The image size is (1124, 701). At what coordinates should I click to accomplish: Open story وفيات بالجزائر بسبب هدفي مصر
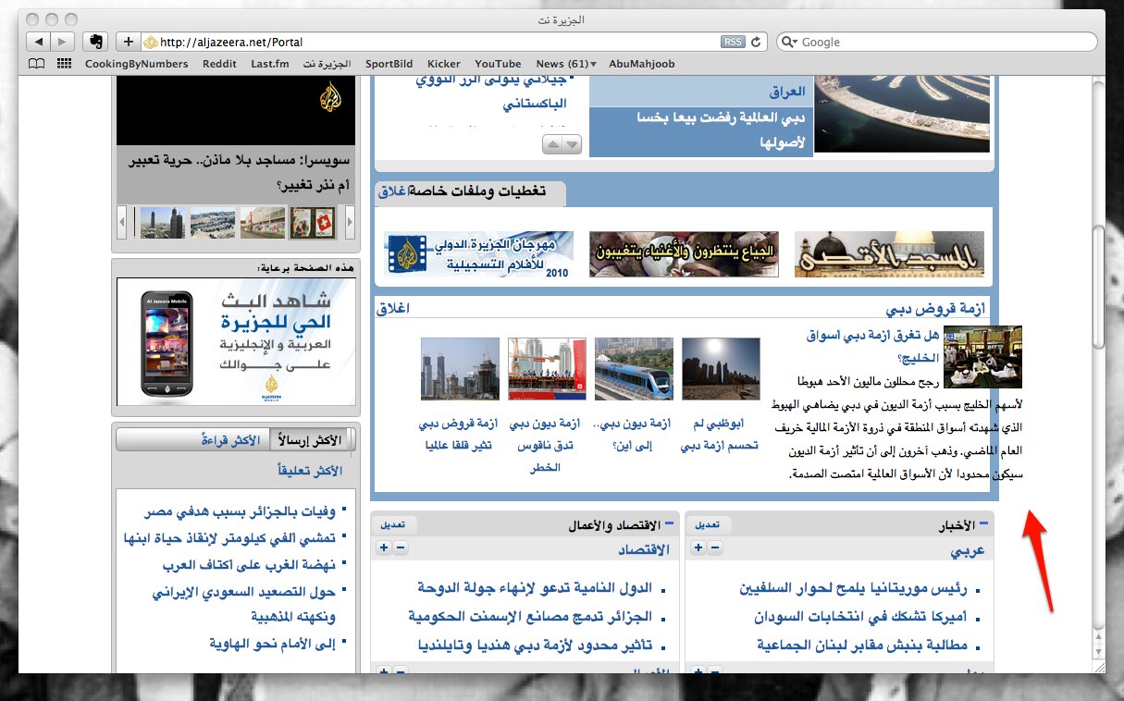pyautogui.click(x=240, y=511)
